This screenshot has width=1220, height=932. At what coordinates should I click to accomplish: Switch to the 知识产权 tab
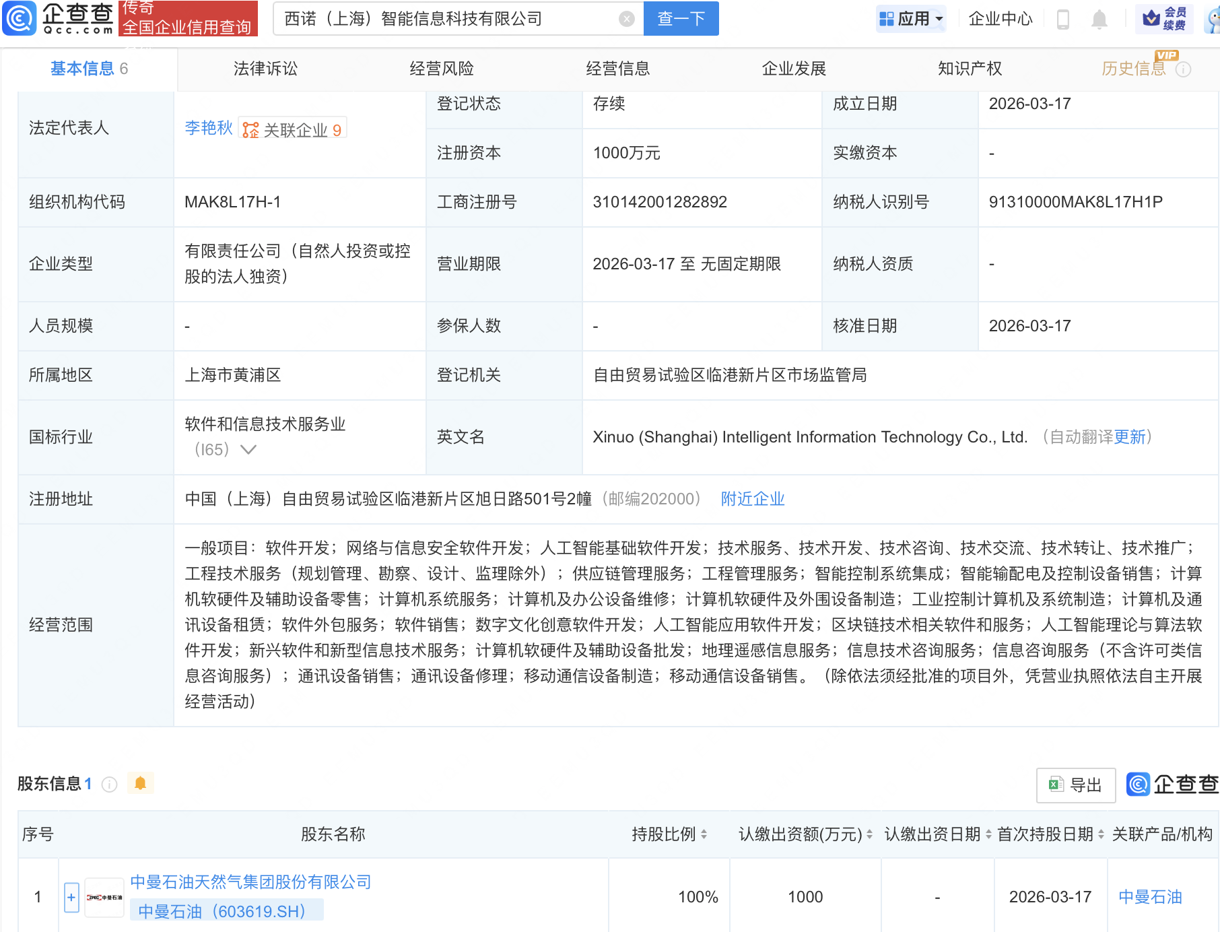pos(969,68)
